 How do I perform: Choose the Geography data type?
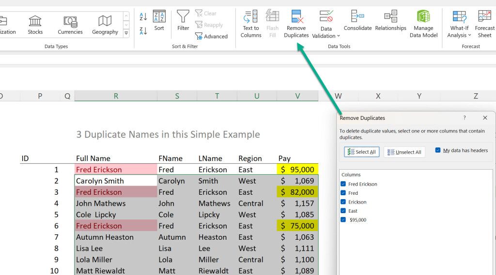click(105, 24)
